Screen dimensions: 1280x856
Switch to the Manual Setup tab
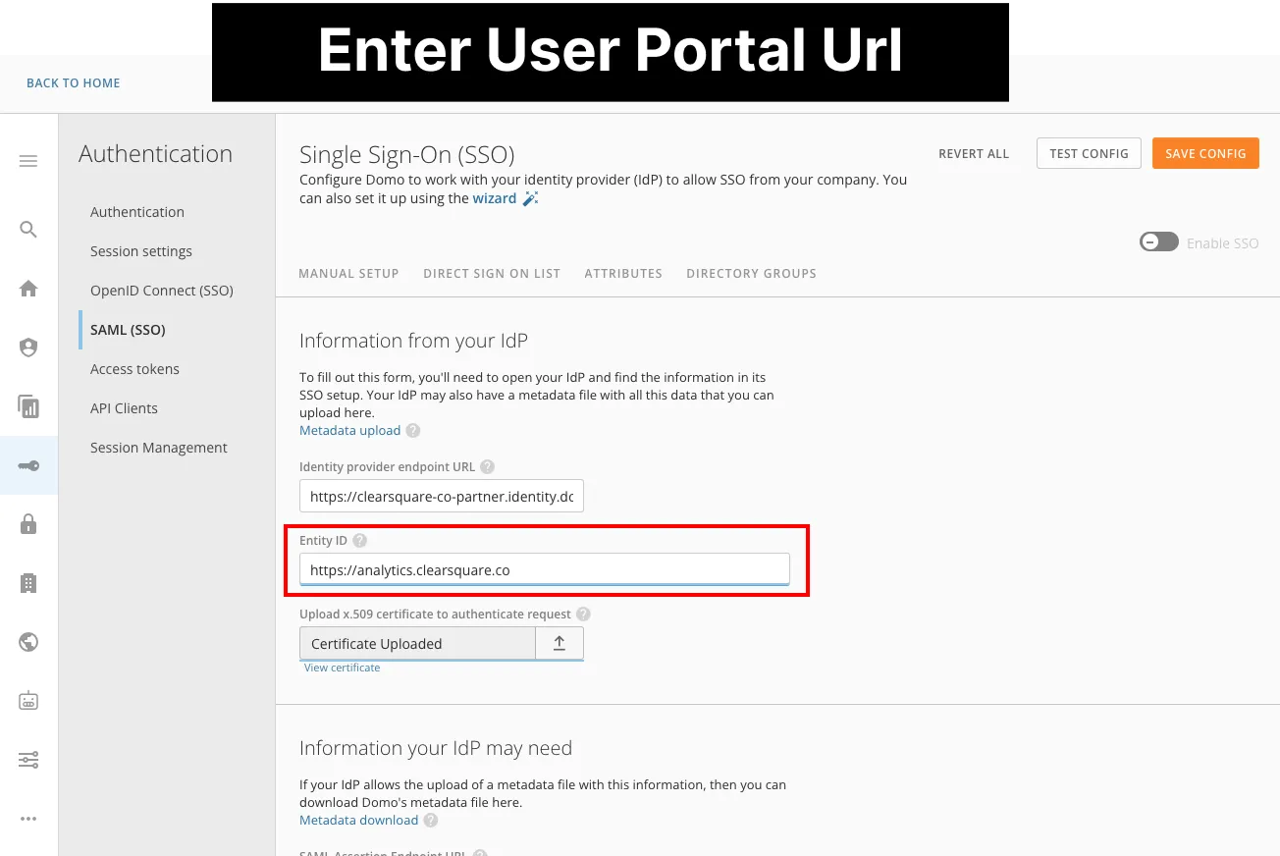click(x=348, y=274)
